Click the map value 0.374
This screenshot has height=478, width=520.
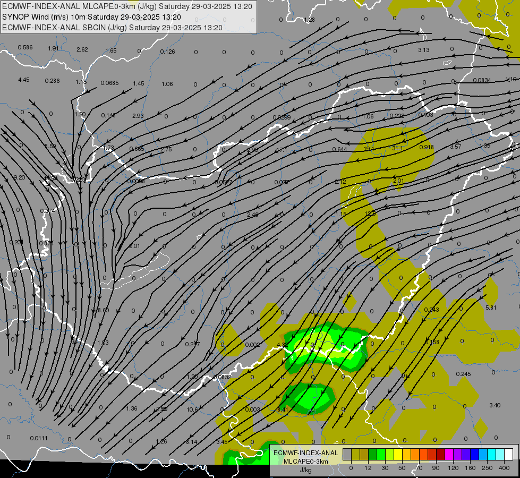point(47,211)
